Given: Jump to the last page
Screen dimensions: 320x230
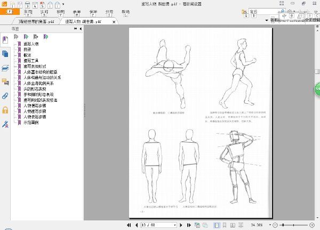Looking at the screenshot, I should (189, 225).
